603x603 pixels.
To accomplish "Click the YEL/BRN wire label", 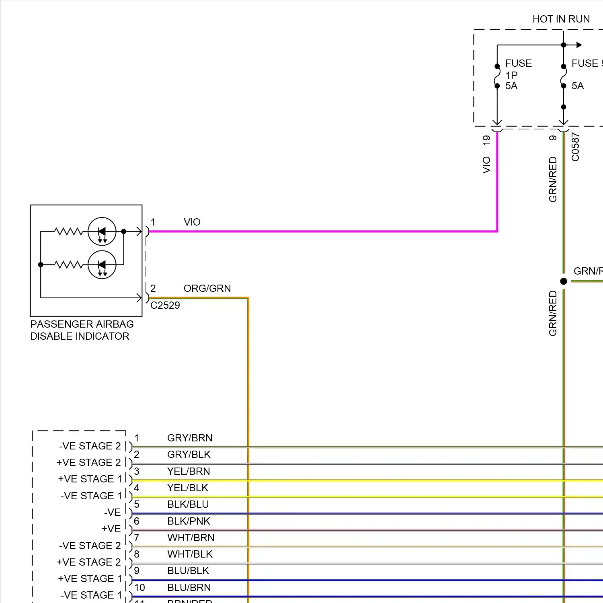I will point(189,471).
